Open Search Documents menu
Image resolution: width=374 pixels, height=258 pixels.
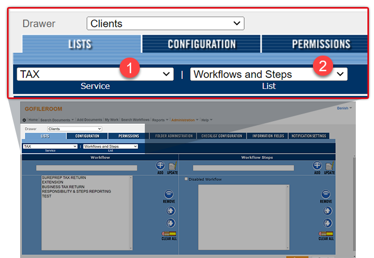[57, 120]
